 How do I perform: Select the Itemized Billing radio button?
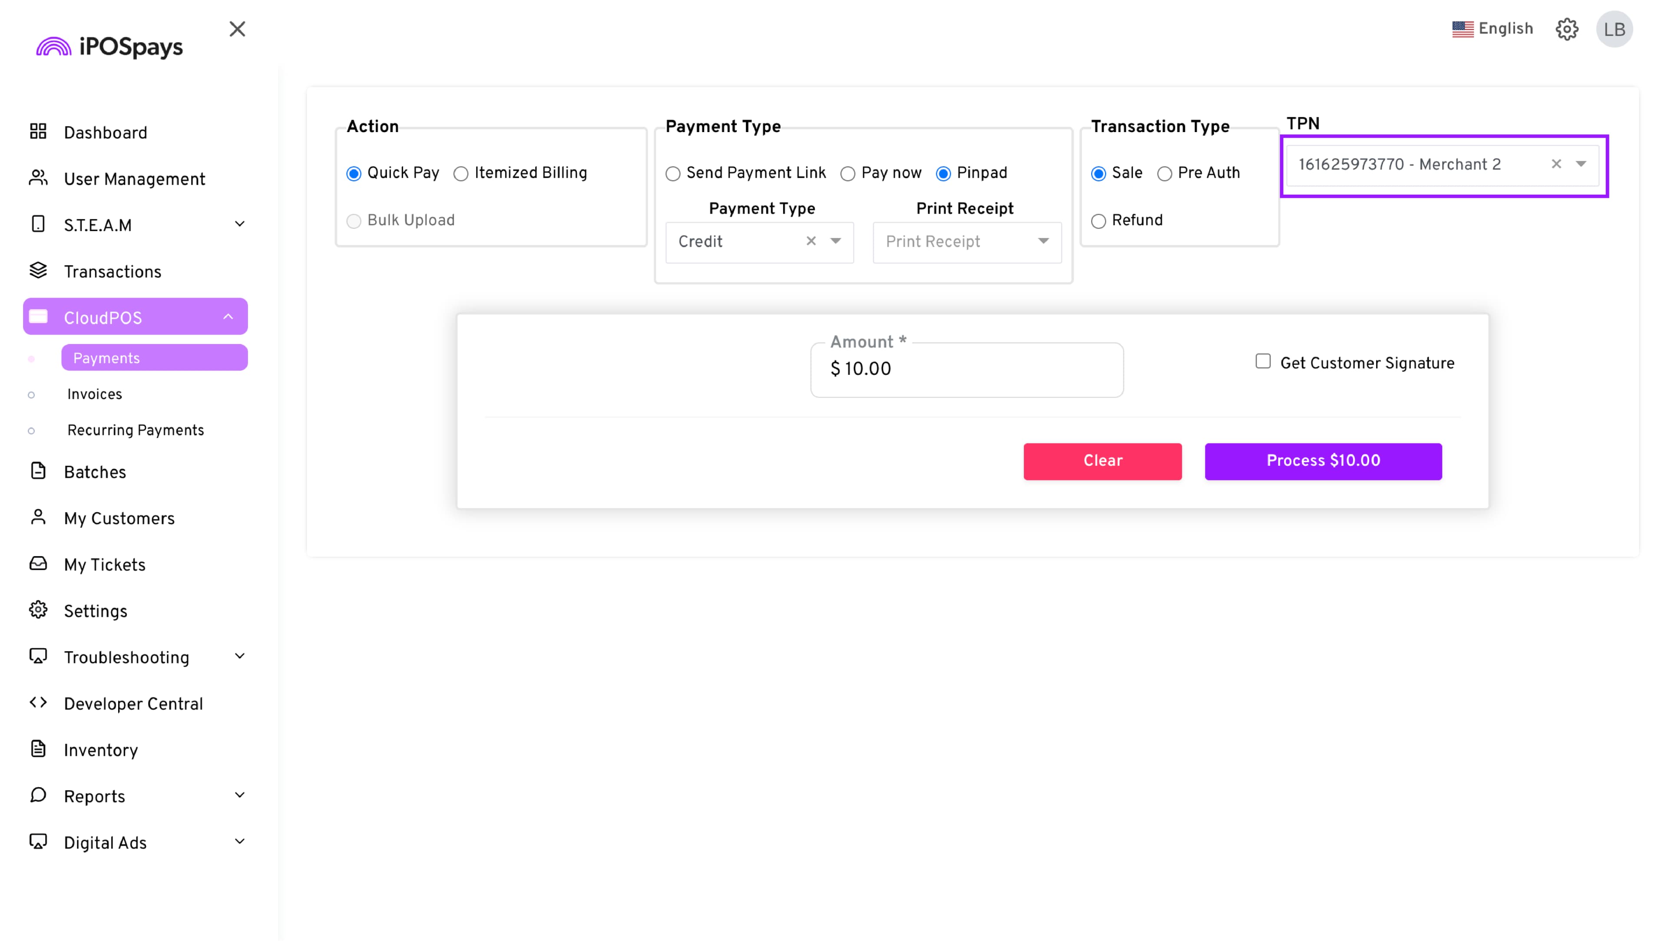pyautogui.click(x=461, y=174)
